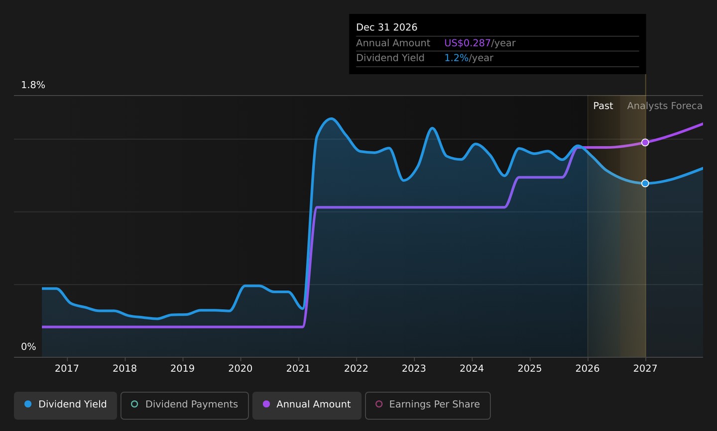
Task: Click the teal Dividend Payments circle icon
Action: click(x=134, y=404)
